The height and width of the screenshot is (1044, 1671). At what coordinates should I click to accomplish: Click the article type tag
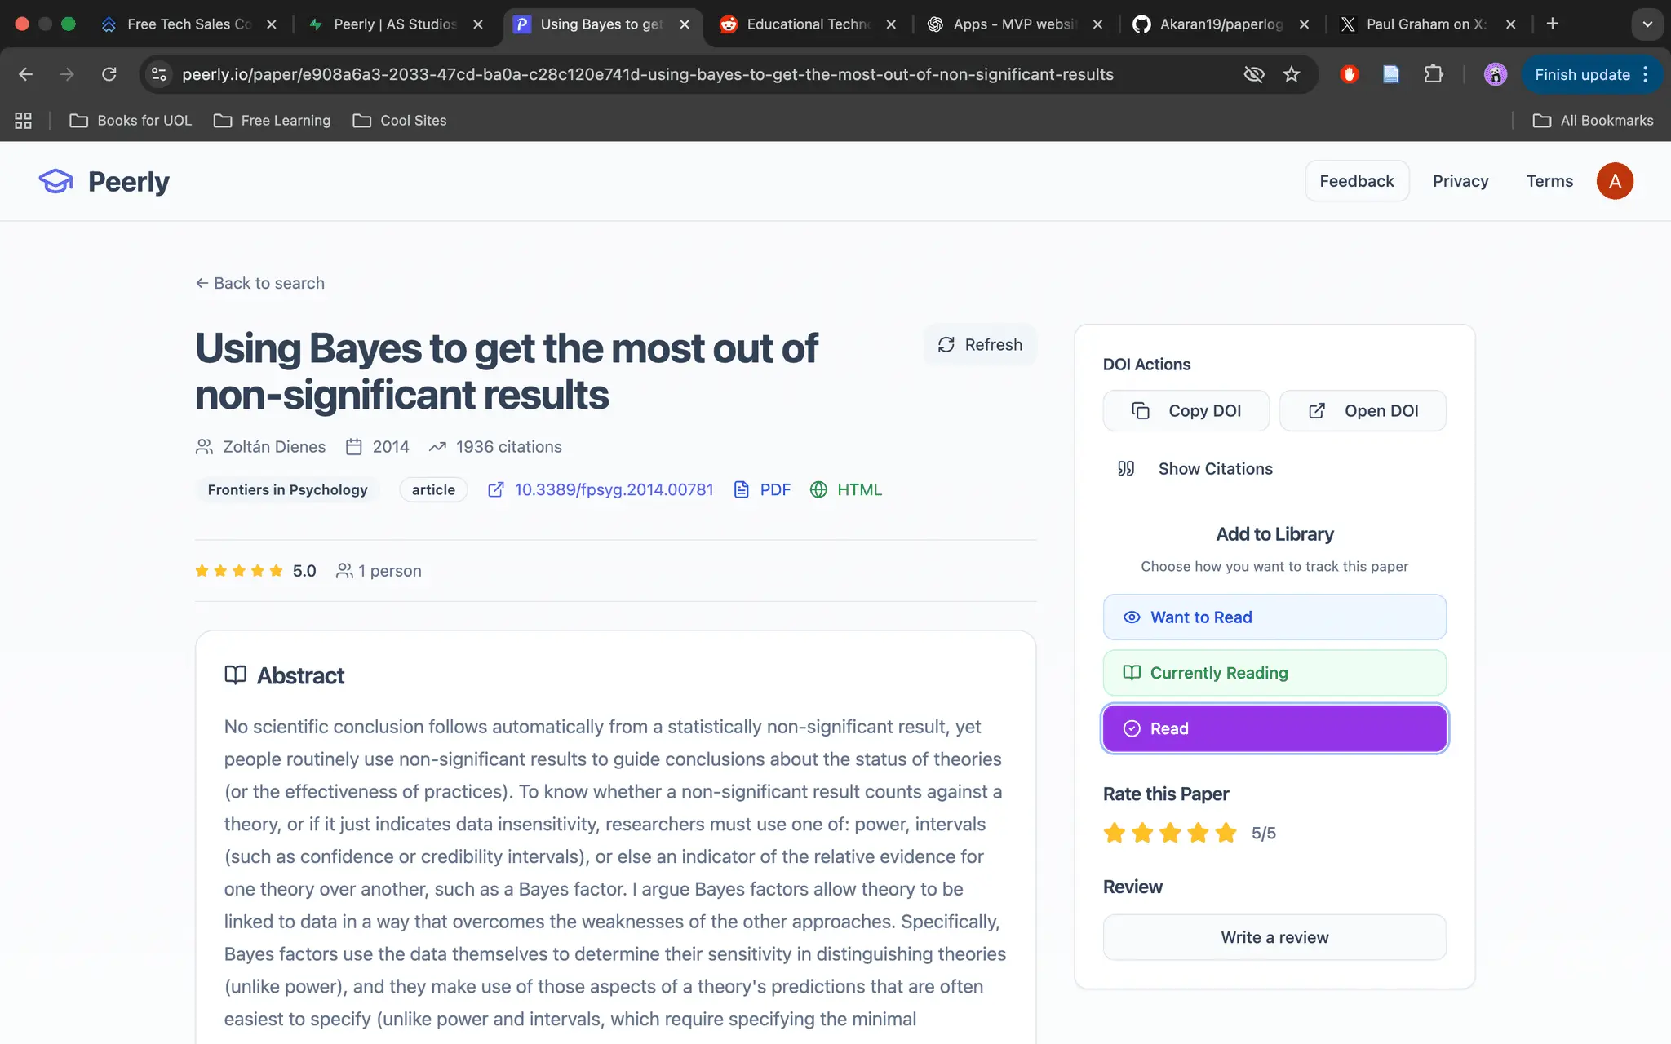coord(433,489)
